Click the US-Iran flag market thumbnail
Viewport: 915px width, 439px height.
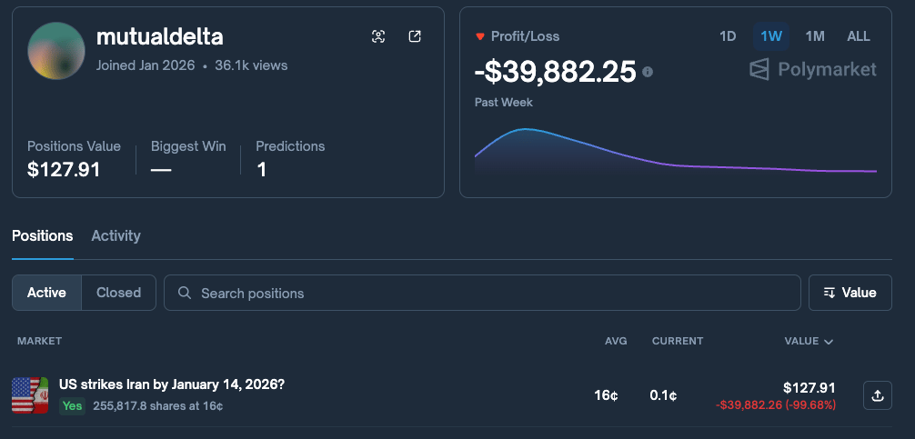click(30, 395)
